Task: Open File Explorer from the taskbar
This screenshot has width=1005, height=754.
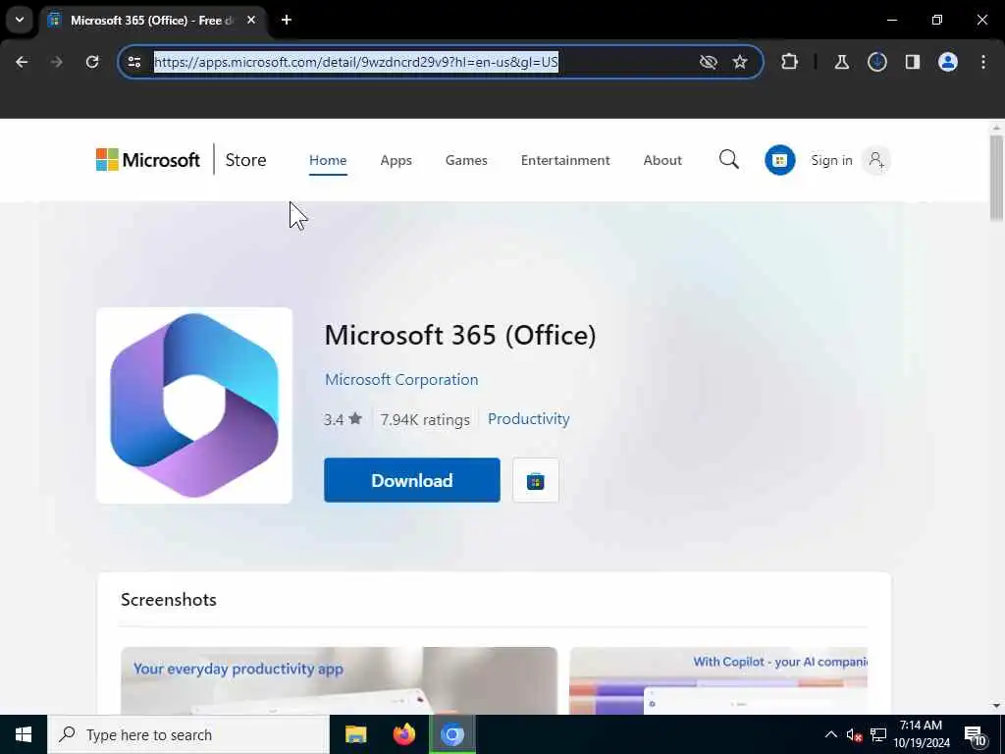Action: (x=355, y=734)
